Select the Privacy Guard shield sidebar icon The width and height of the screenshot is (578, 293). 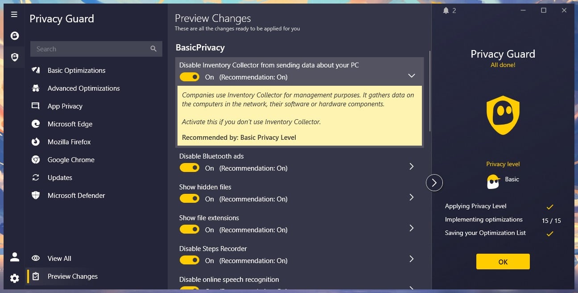[14, 57]
